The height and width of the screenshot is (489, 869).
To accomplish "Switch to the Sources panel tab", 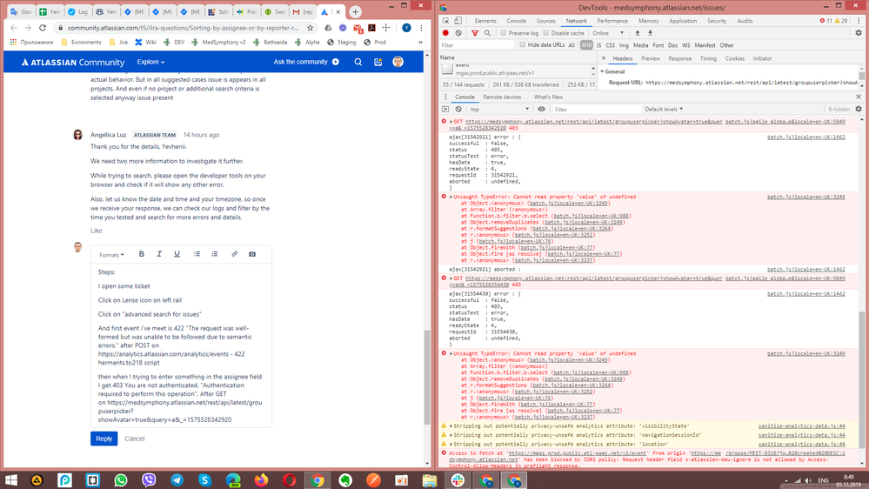I will tap(546, 21).
